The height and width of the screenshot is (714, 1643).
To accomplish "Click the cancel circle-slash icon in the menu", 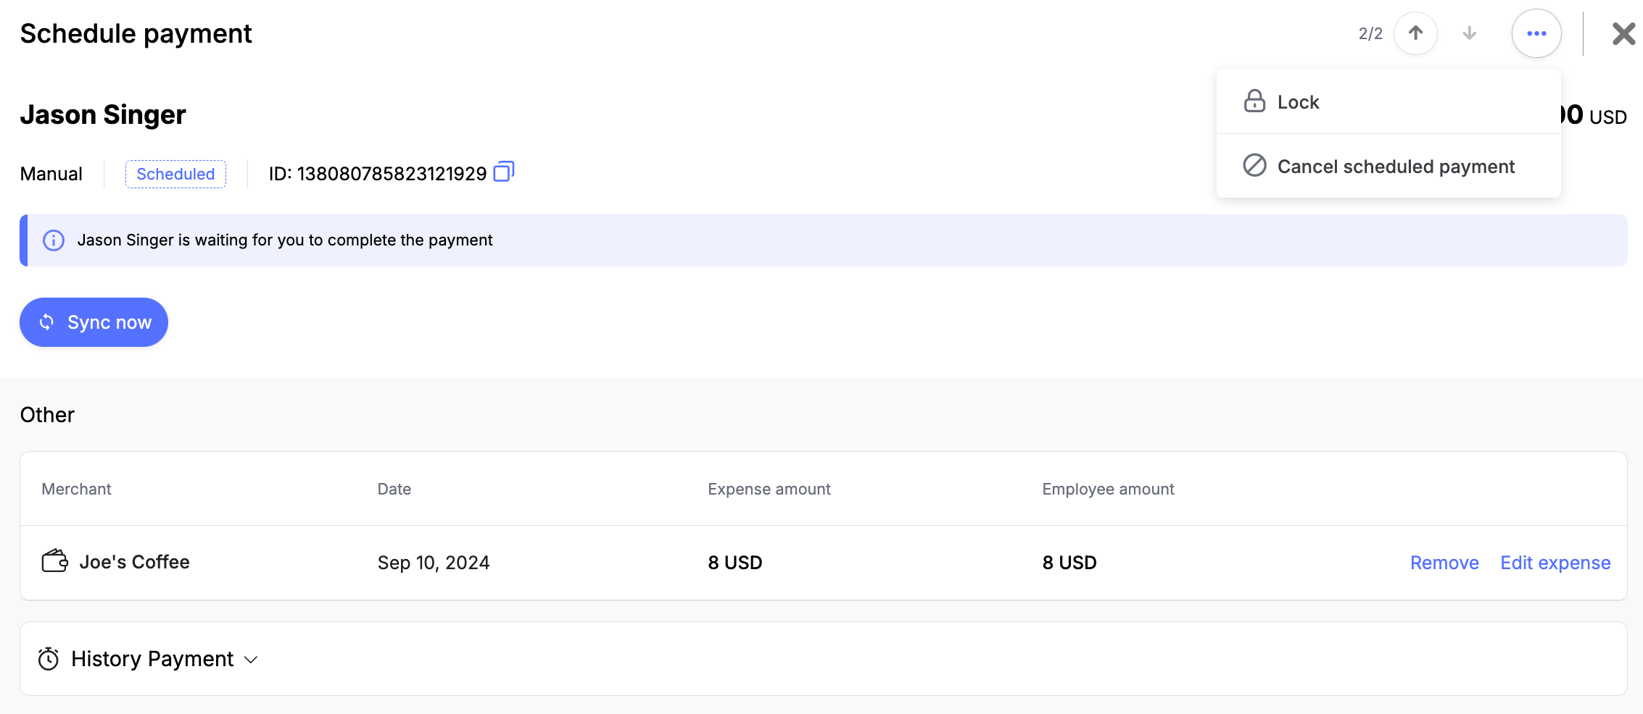I will [1254, 166].
